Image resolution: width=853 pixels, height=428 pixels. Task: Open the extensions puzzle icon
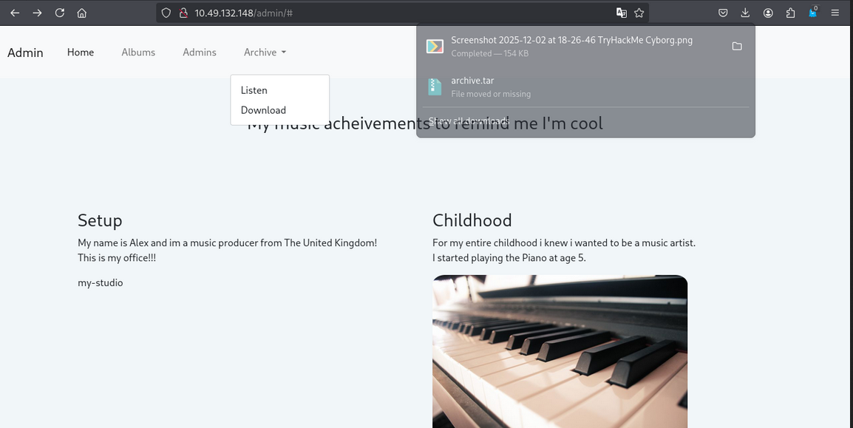791,13
